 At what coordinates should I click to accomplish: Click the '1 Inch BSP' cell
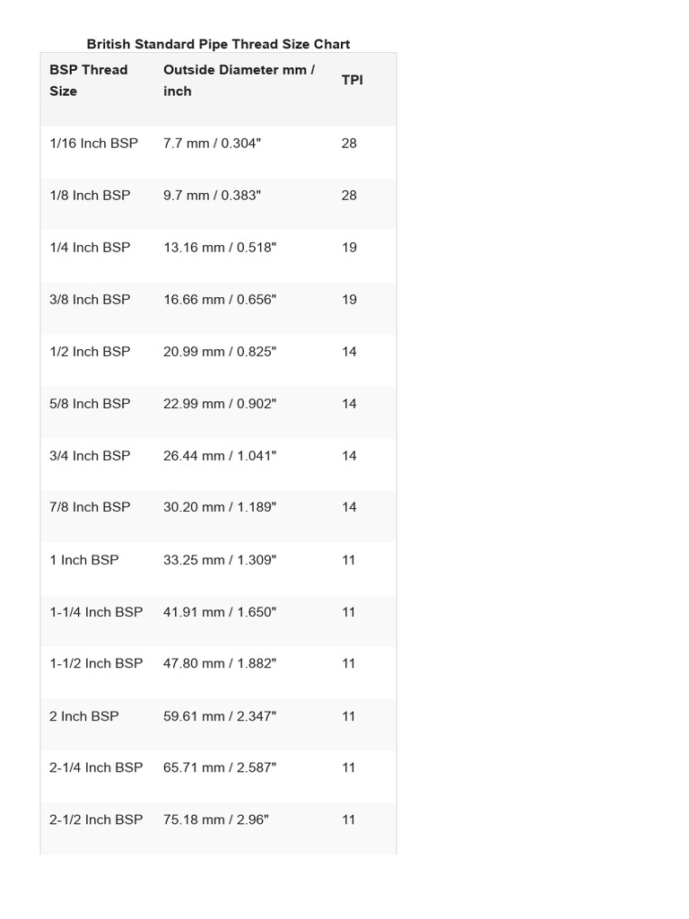coord(84,559)
